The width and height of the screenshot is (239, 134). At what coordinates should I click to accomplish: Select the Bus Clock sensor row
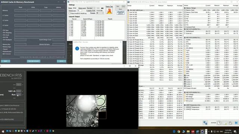[155, 38]
